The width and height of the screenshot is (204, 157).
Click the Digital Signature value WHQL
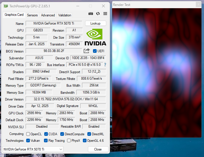coord(93,106)
